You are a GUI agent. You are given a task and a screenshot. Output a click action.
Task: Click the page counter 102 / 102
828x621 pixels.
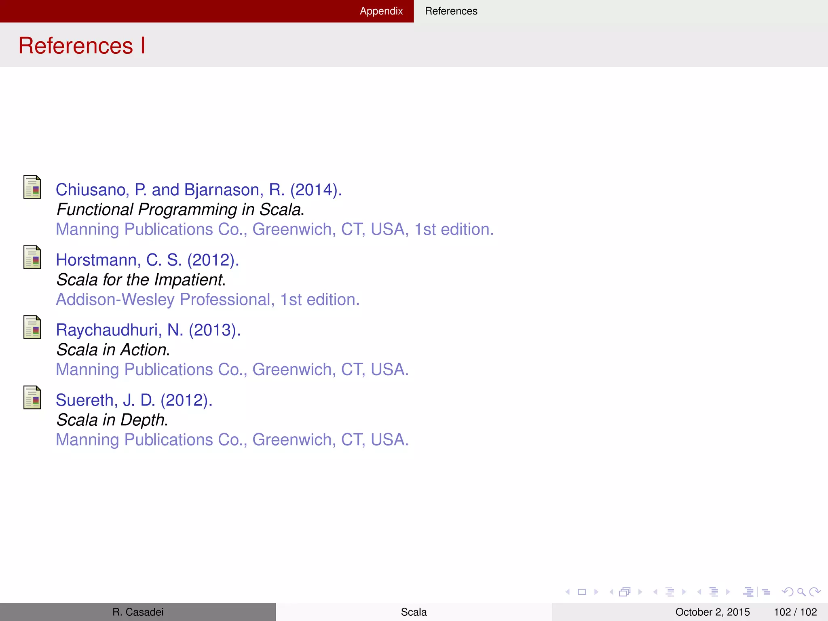[795, 612]
